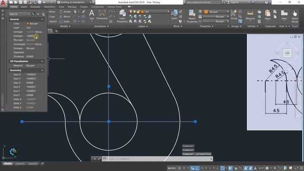Click the orange ByLayer color swatch in Properties palette
This screenshot has width=304, height=171.
(x=28, y=24)
